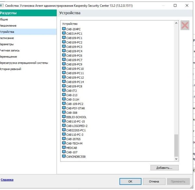Click the device icon for MEDCAB
The width and height of the screenshot is (195, 190).
coord(64,148)
